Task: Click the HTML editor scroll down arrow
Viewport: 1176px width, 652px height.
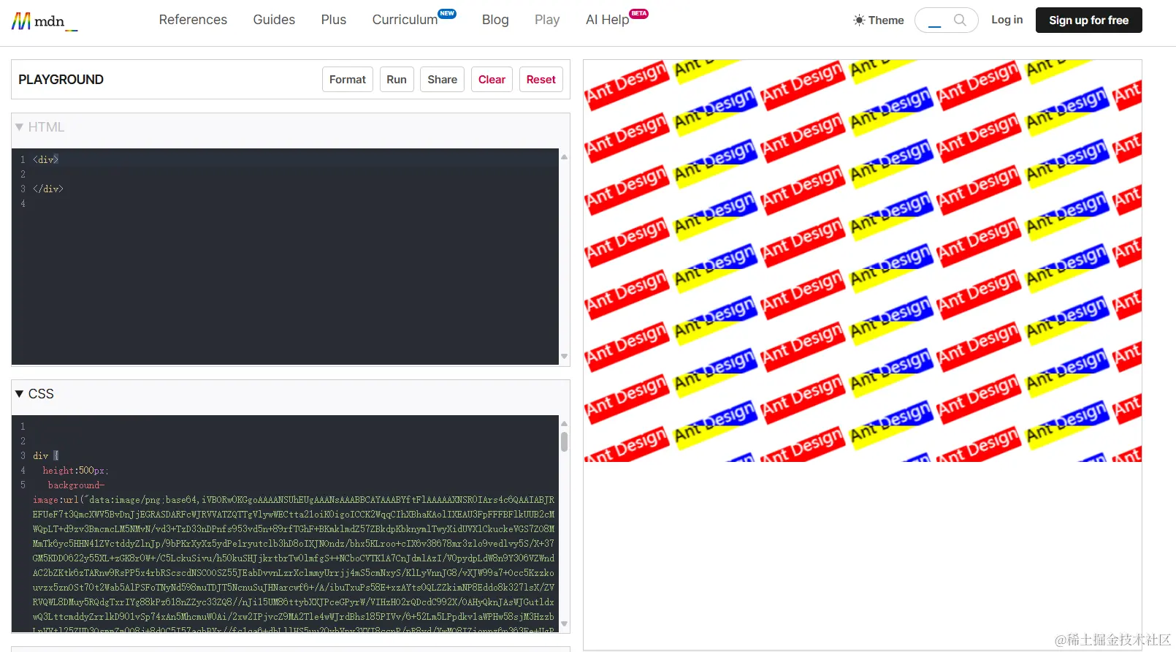Action: click(564, 357)
